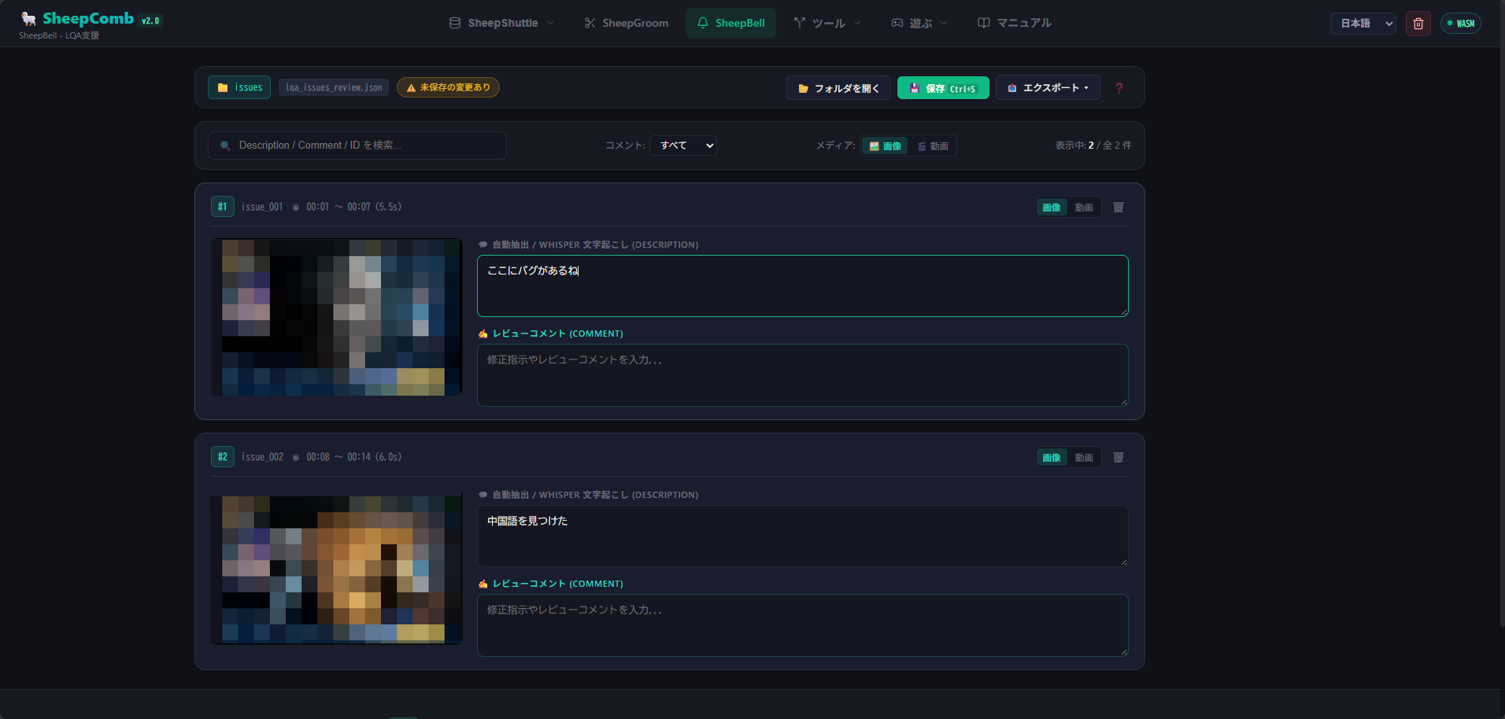Set issue_002 media to 動画
This screenshot has width=1505, height=719.
[x=1084, y=457]
